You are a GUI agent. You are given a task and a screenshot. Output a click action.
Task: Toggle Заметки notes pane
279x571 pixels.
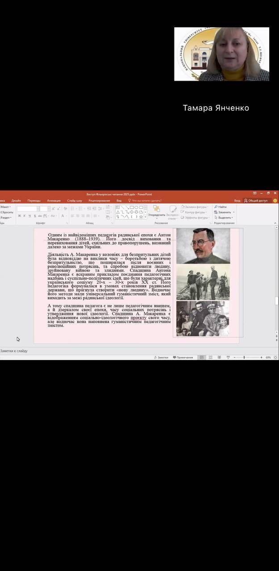coord(161,357)
